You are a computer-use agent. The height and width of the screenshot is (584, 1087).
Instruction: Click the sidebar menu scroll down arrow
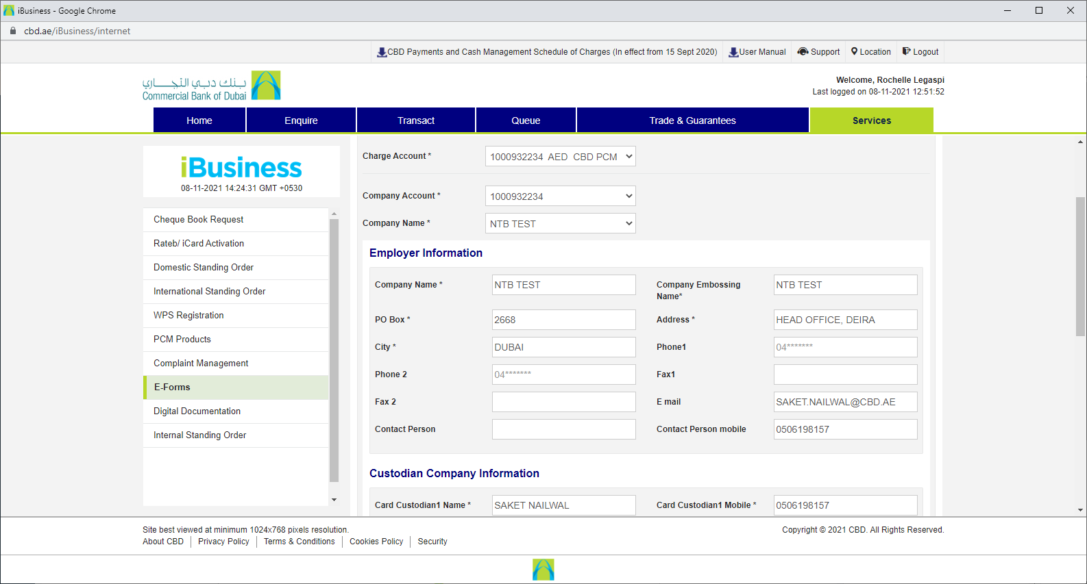point(334,500)
